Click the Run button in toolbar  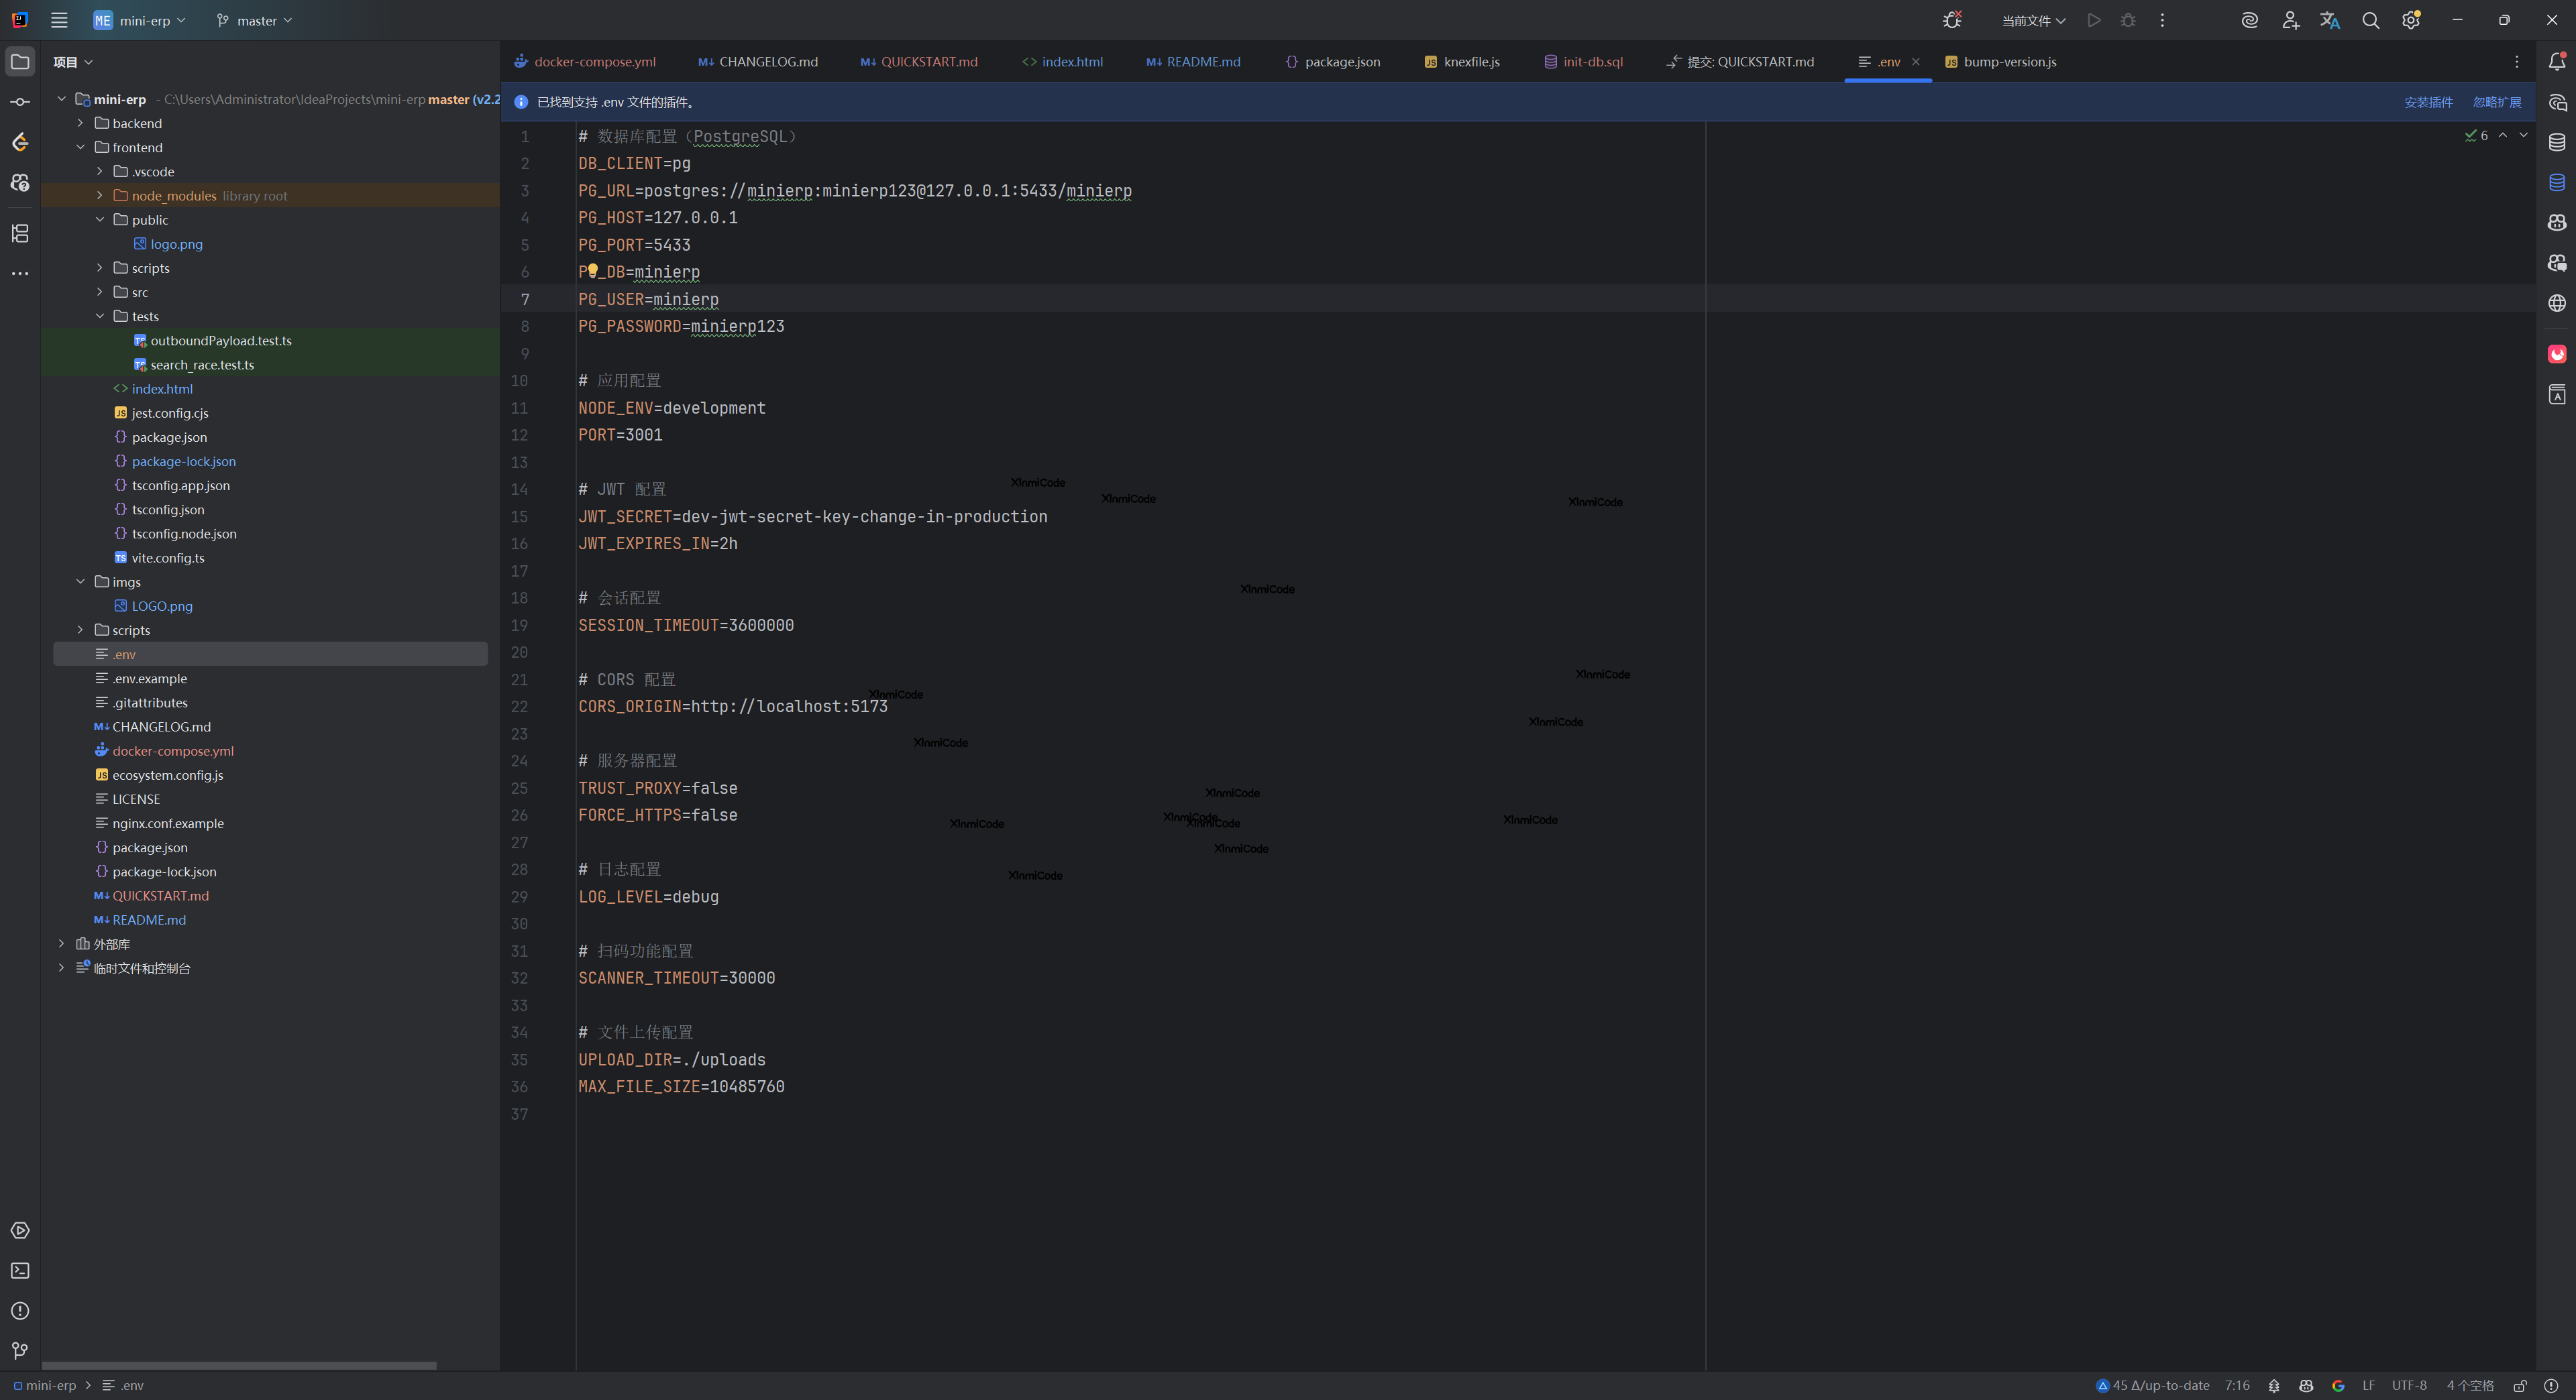click(2094, 20)
